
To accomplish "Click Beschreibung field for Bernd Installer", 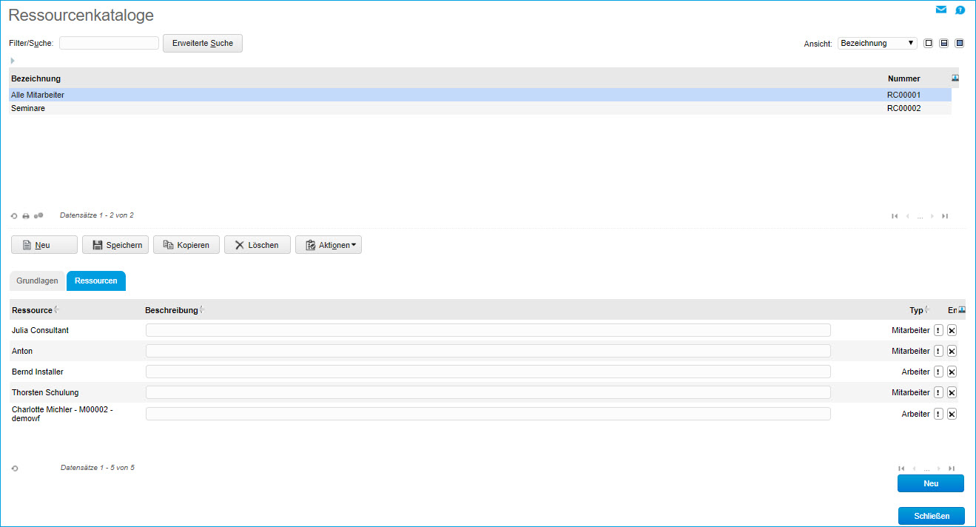I will click(x=488, y=372).
